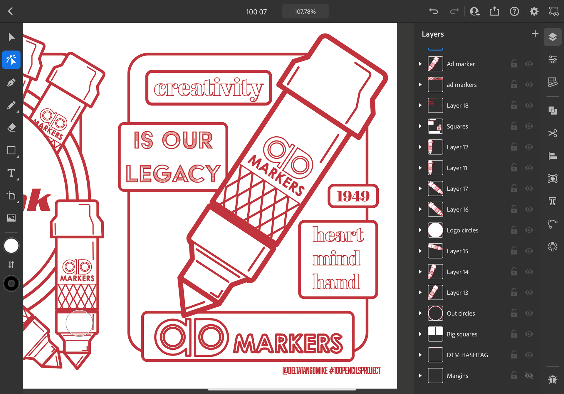Select the Pencil tool

point(11,105)
